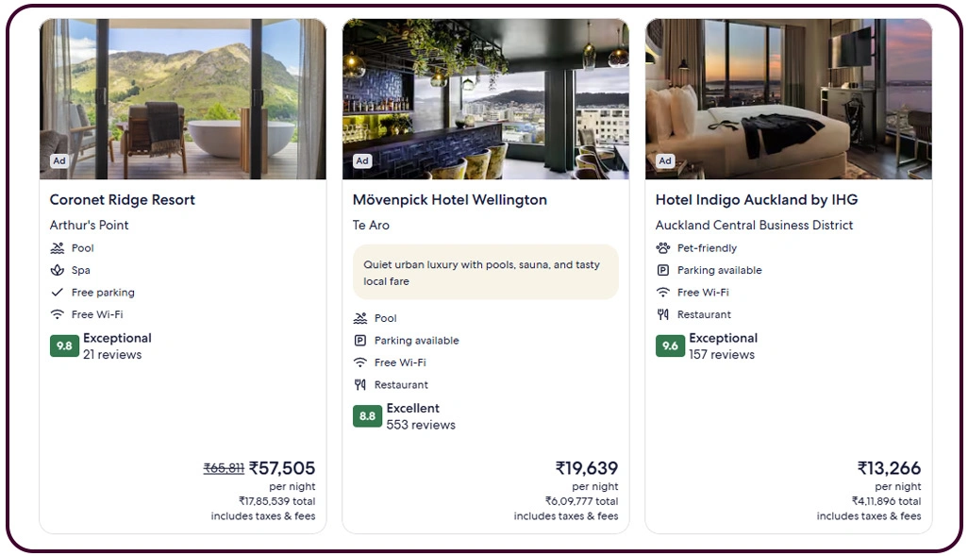
Task: Click the Free Wi-Fi icon on Mövenpick
Action: tap(361, 362)
